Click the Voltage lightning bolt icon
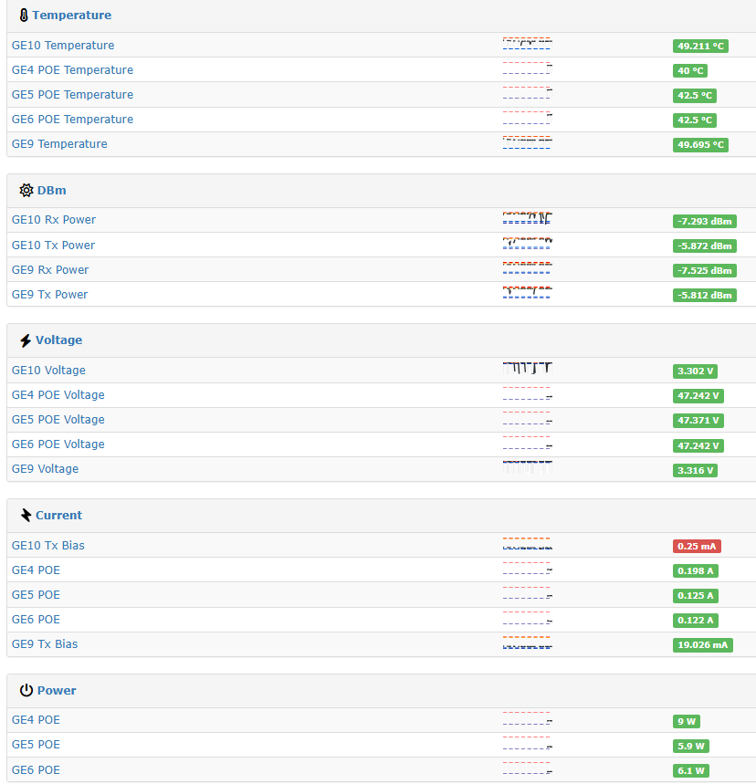 (x=26, y=340)
